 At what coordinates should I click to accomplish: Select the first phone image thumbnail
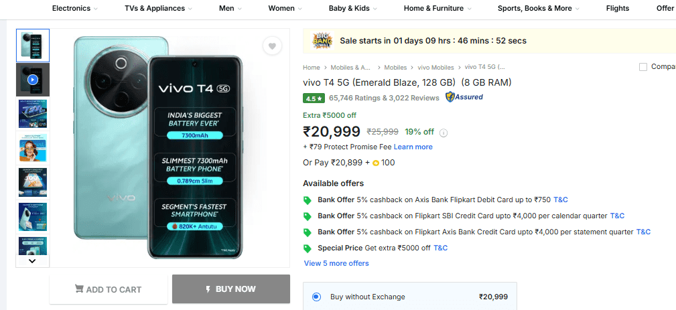tap(32, 46)
